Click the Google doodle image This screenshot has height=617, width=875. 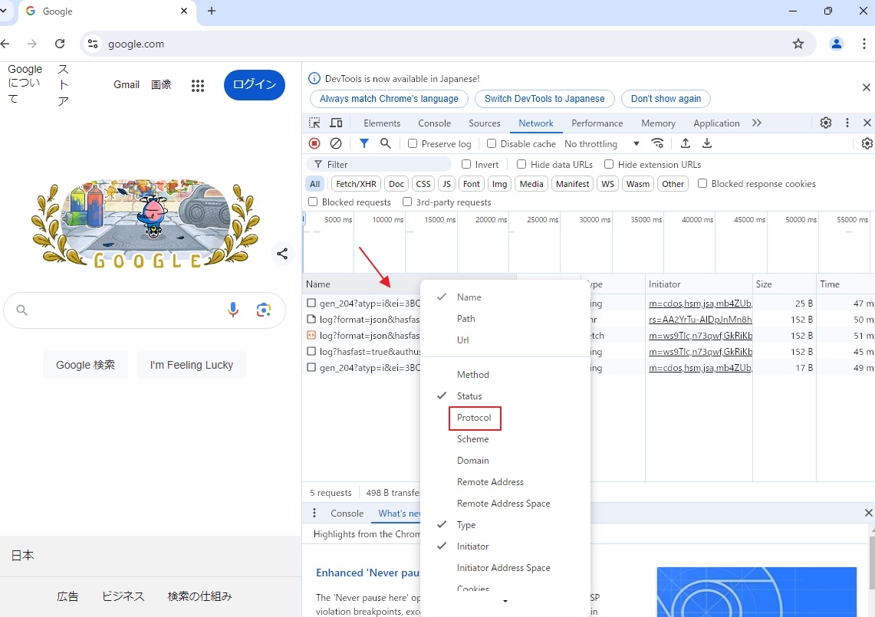[145, 223]
